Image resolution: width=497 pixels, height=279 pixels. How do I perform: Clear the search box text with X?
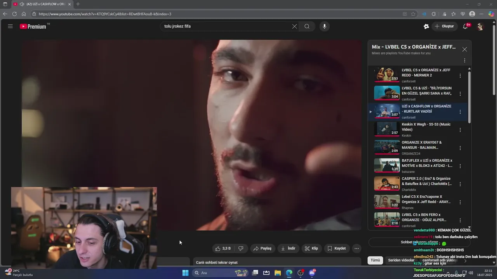coord(294,26)
